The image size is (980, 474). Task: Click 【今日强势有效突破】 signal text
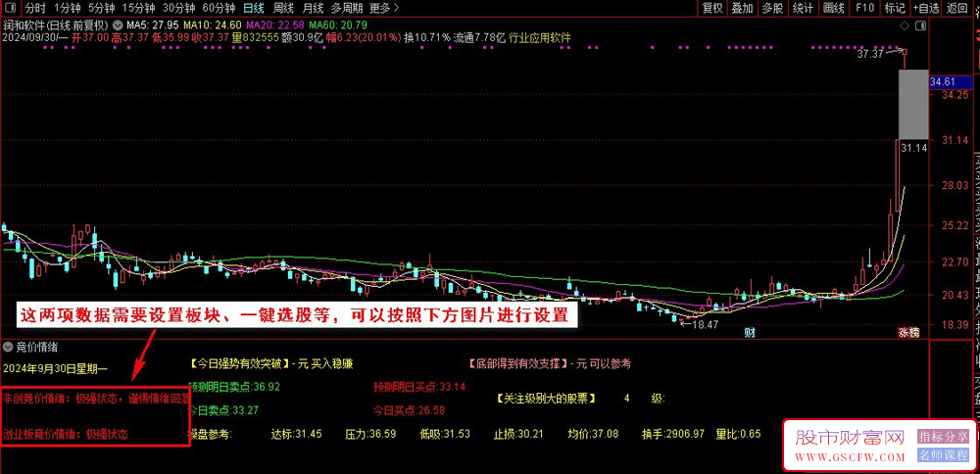[x=239, y=362]
